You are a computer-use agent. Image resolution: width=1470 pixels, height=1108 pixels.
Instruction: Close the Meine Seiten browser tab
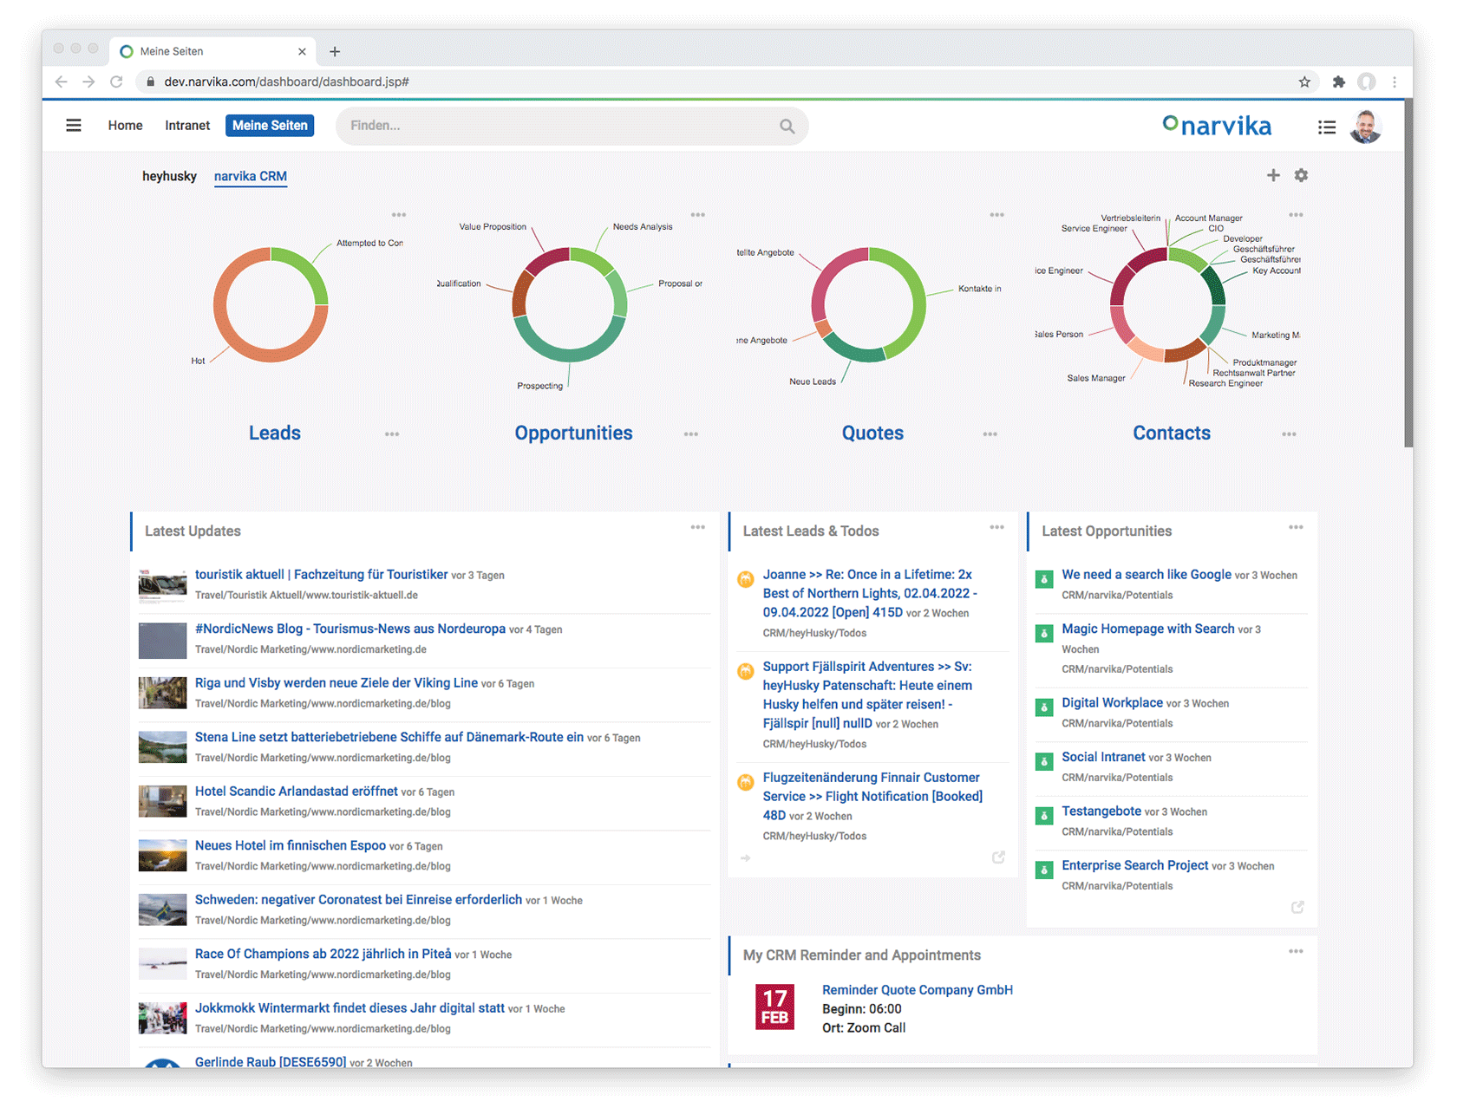pyautogui.click(x=302, y=51)
